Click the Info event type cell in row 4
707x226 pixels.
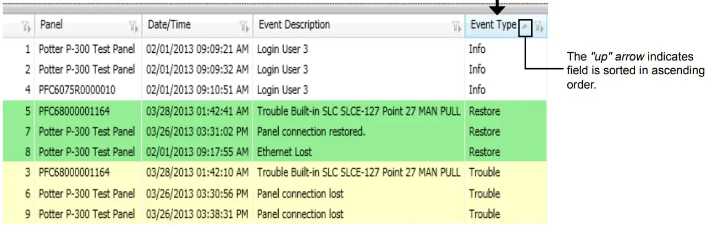[477, 90]
